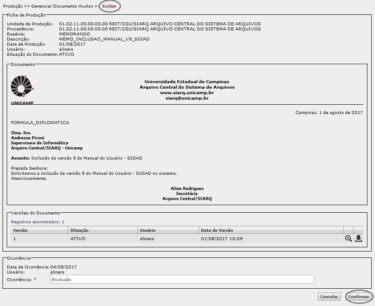Click the Andressa Piconi recipient name
The height and width of the screenshot is (306, 375).
[x=27, y=138]
